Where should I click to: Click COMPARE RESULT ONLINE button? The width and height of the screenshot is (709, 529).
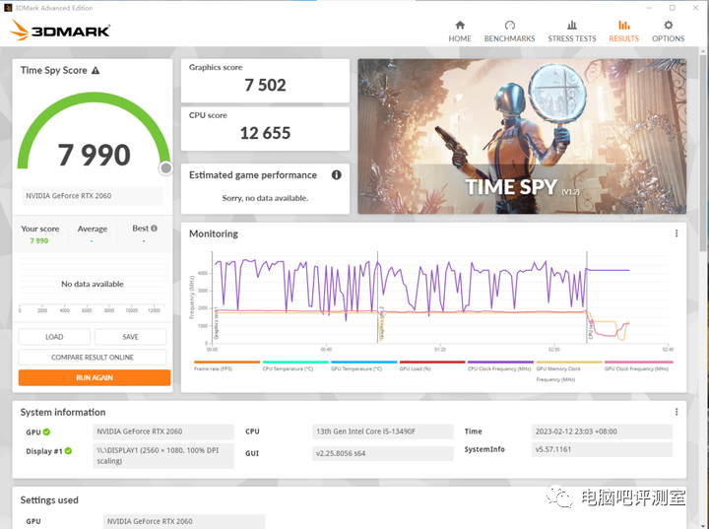point(93,357)
